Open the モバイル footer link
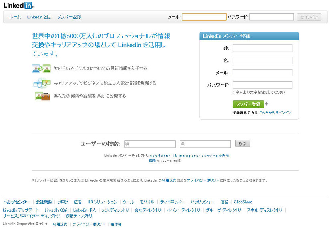 click(147, 202)
